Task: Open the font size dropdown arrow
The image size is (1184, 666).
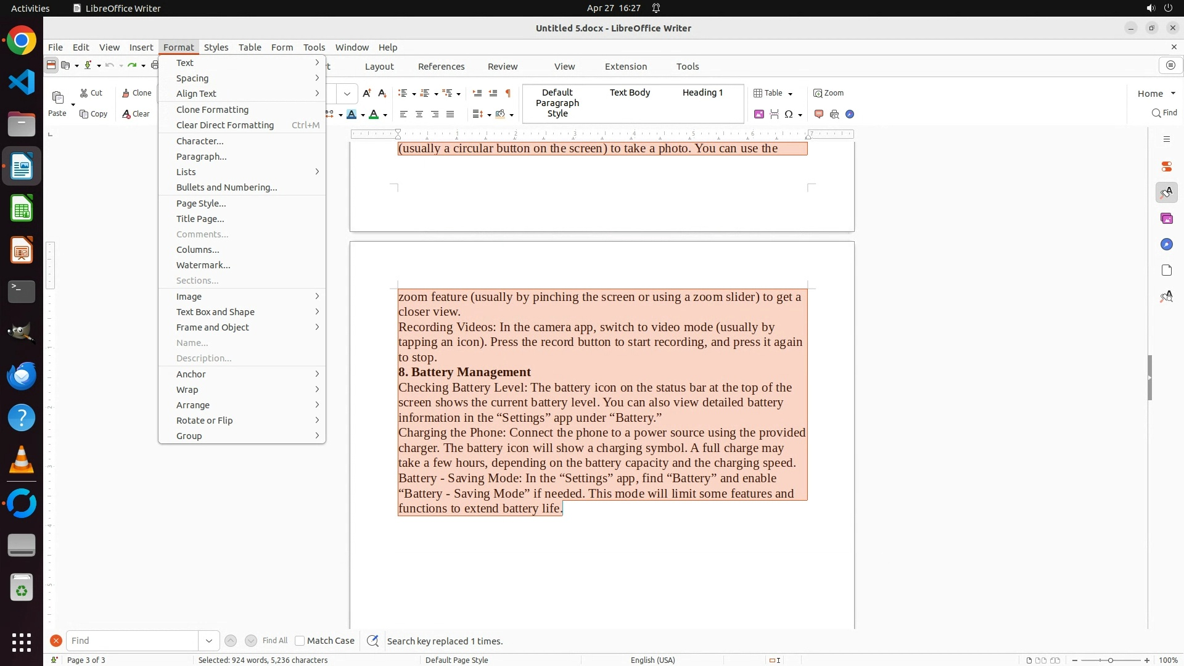Action: pyautogui.click(x=347, y=94)
